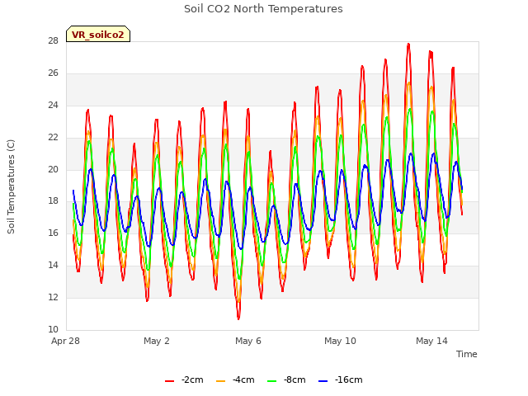Click the 16 y-axis tick label
The height and width of the screenshot is (396, 528).
point(53,233)
